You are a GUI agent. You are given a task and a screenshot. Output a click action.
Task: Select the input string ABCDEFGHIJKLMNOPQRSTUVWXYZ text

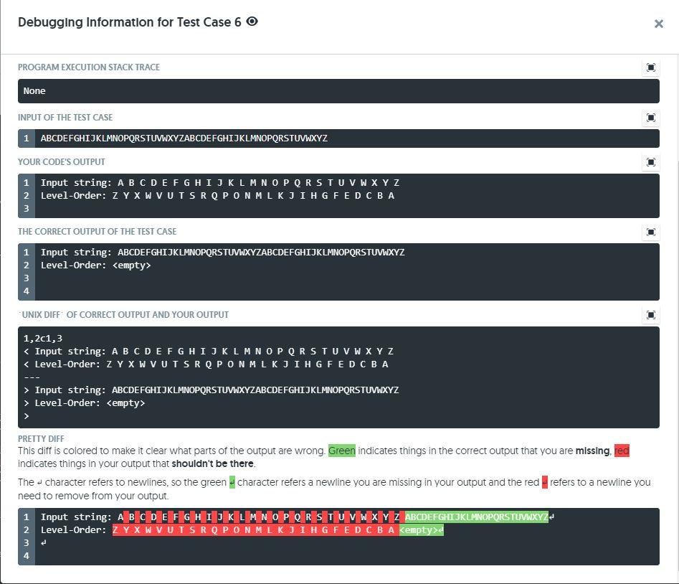tap(184, 138)
